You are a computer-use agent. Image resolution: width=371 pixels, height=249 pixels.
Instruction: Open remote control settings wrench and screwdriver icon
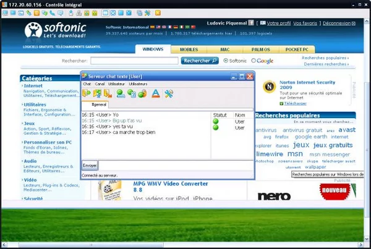coord(147,13)
